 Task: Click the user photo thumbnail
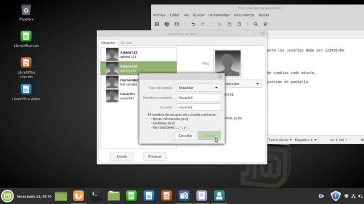pos(227,63)
